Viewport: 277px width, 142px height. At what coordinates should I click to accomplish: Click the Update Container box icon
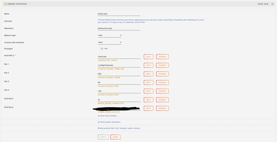[5, 4]
